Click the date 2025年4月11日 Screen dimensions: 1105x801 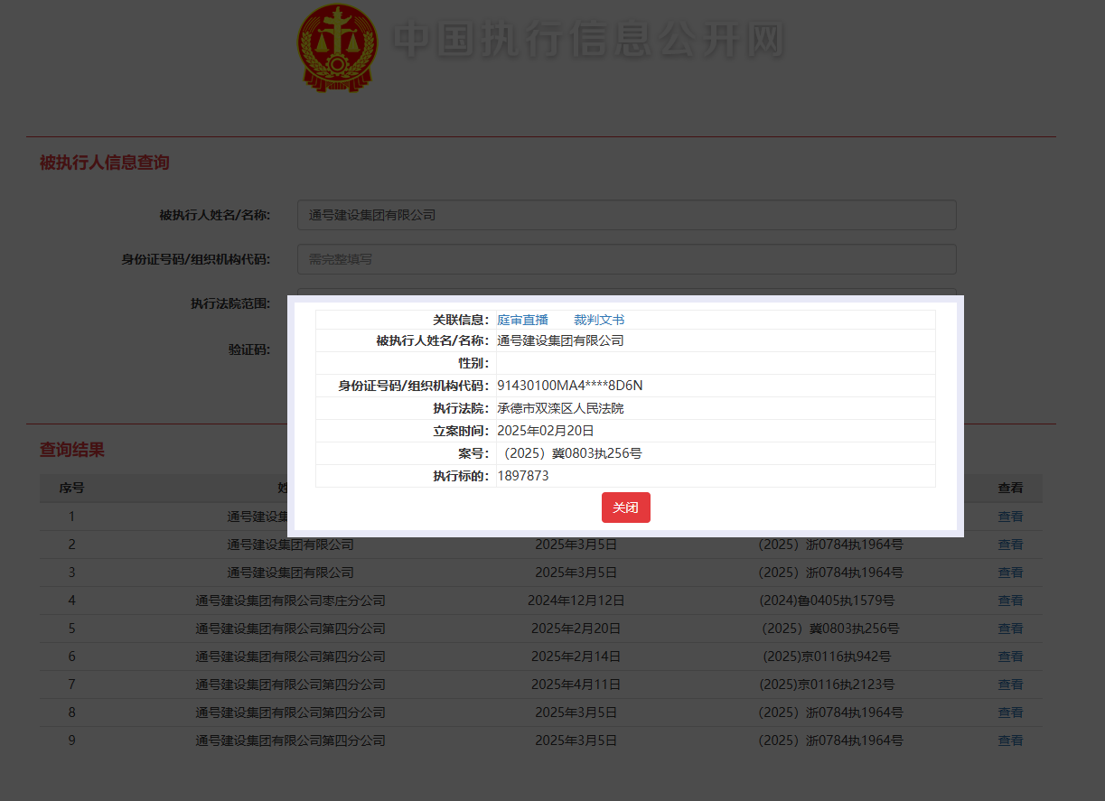pos(576,685)
